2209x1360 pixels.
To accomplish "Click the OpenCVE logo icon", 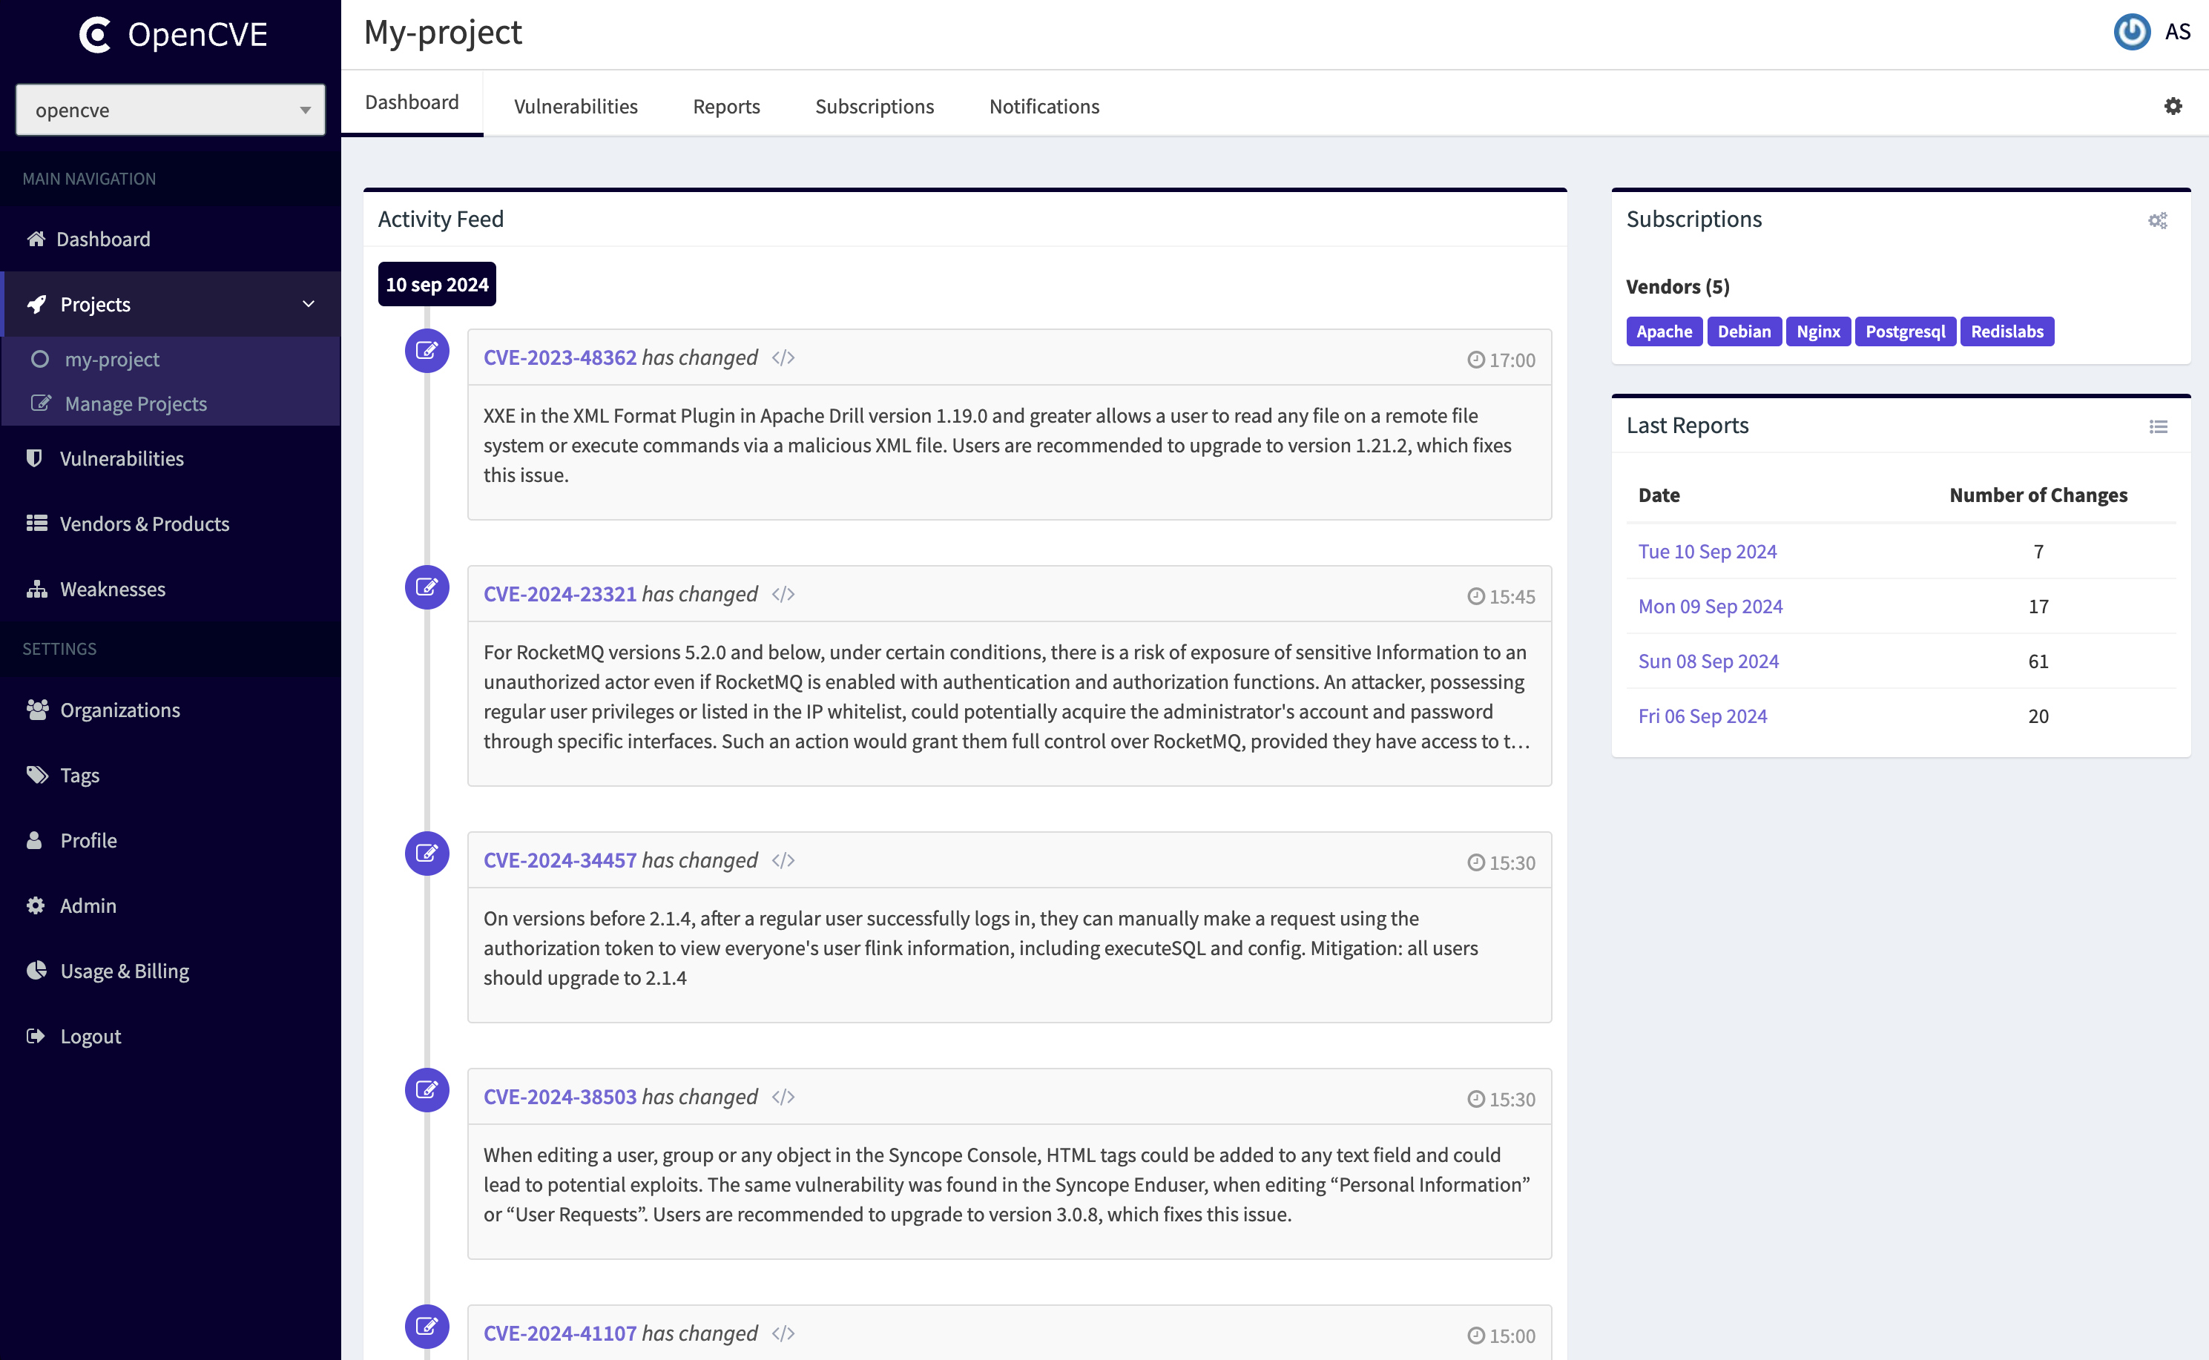I will [96, 34].
